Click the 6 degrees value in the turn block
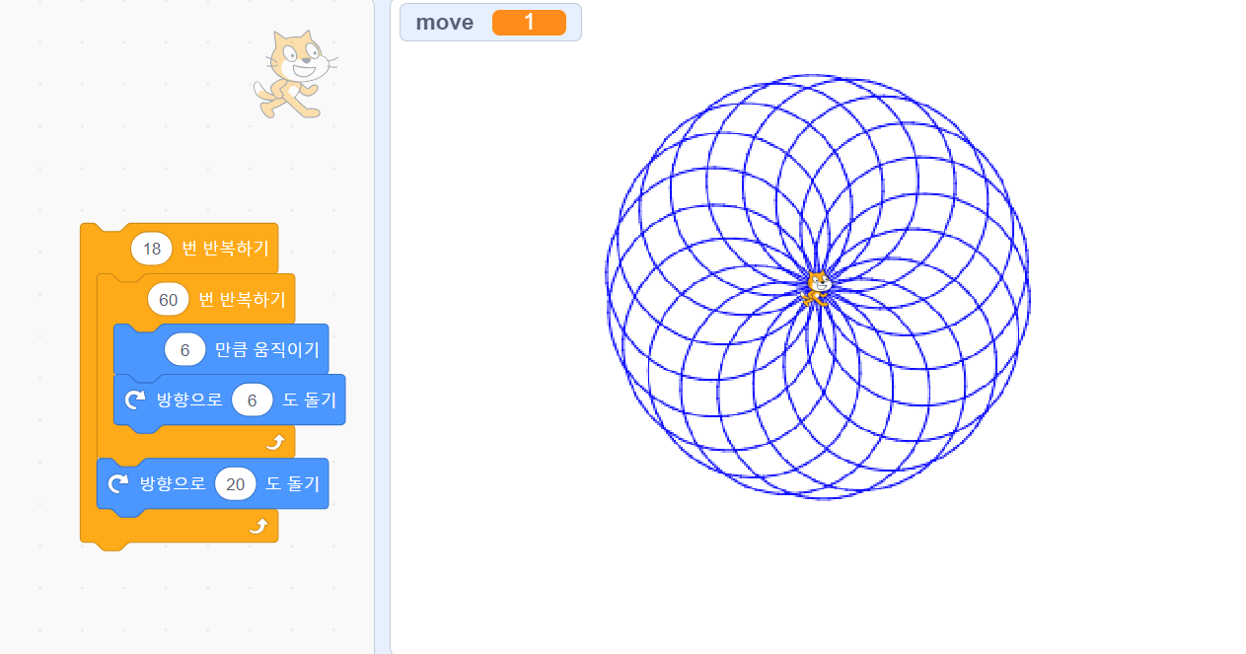Viewport: 1246px width, 654px height. coord(253,400)
